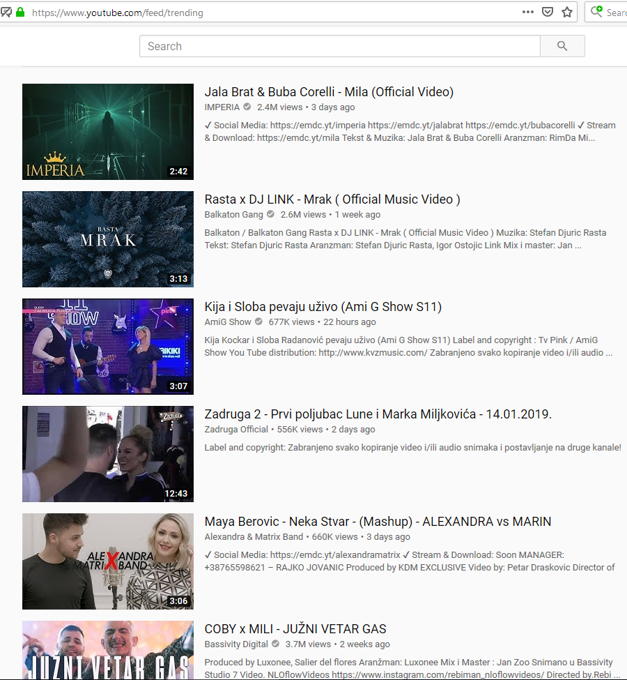Open the Alexandra Matrix Band video thumbnail

tap(108, 561)
